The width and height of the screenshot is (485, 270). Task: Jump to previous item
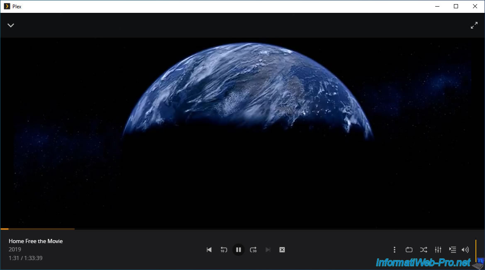point(209,250)
